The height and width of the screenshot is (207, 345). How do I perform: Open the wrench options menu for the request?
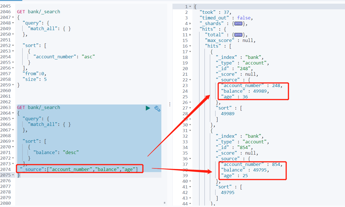[x=157, y=108]
